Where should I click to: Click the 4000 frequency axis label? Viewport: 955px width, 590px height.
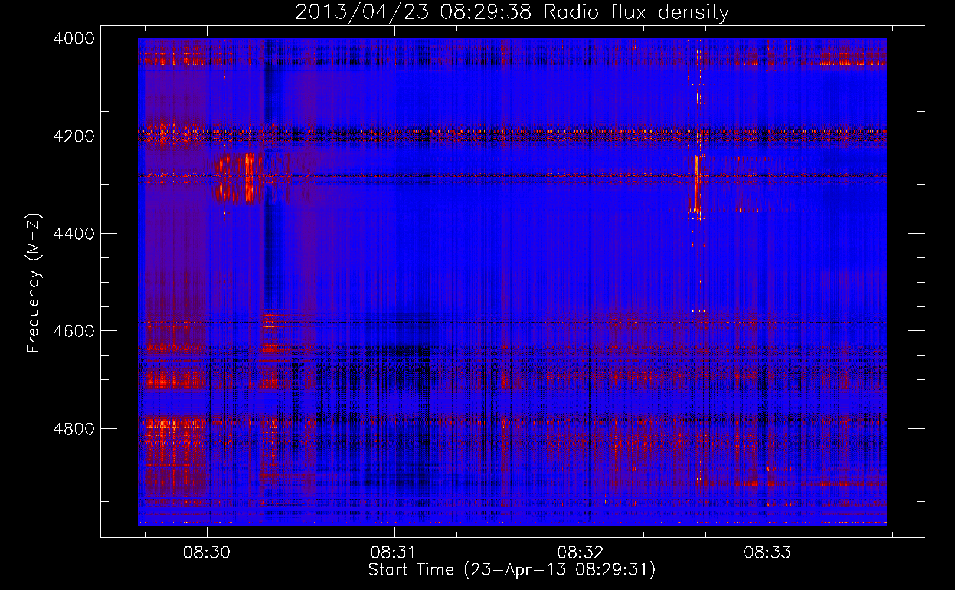(x=74, y=38)
